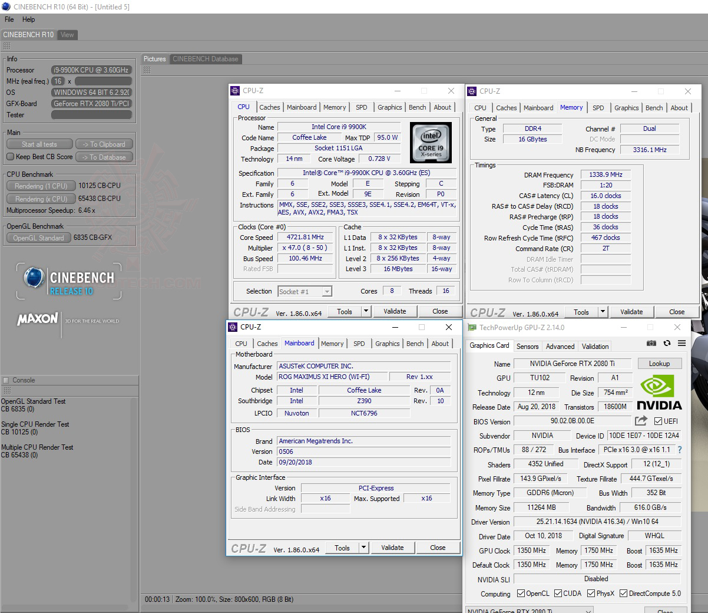Click the NVIDIA logo in GPU-Z
This screenshot has width=708, height=613.
click(659, 393)
